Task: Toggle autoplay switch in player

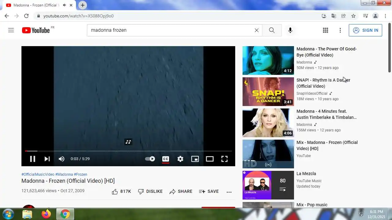Action: click(x=150, y=159)
